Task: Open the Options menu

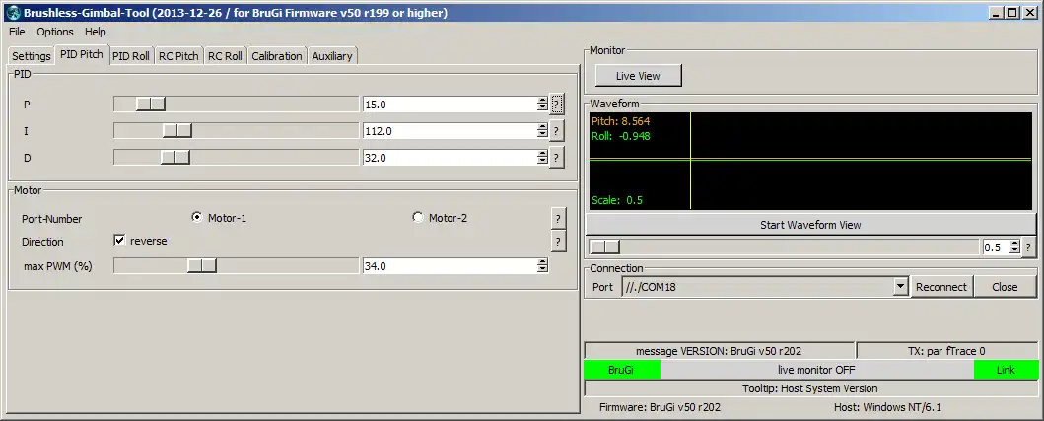Action: pos(54,32)
